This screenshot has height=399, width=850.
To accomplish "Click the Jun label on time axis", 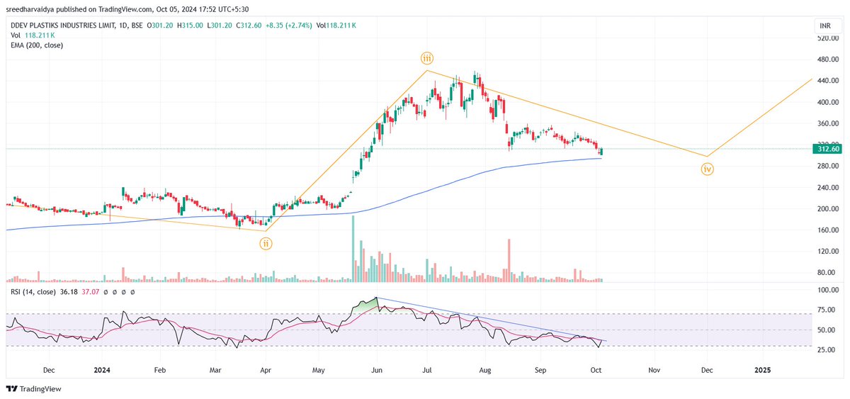I will click(x=377, y=370).
